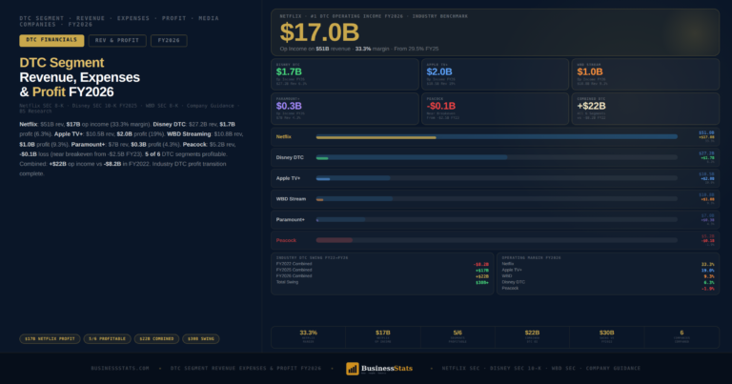
Task: Click the -$8.2B value in swing table
Action: (481, 265)
